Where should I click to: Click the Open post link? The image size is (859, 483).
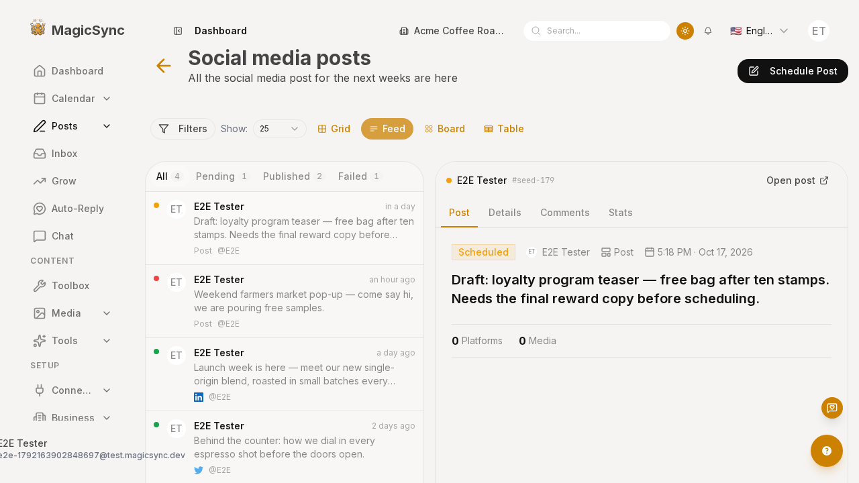797,180
